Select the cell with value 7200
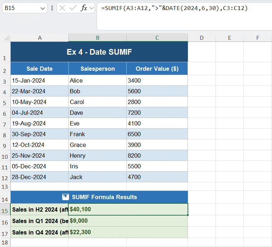 [157, 113]
